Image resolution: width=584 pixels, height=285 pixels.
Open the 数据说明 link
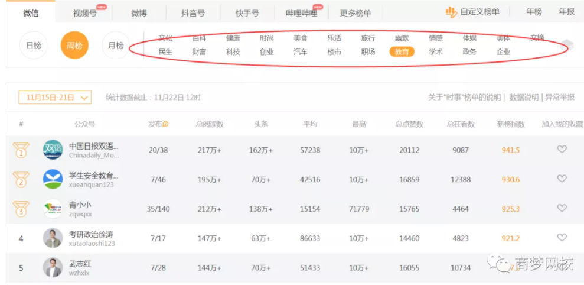coord(524,98)
